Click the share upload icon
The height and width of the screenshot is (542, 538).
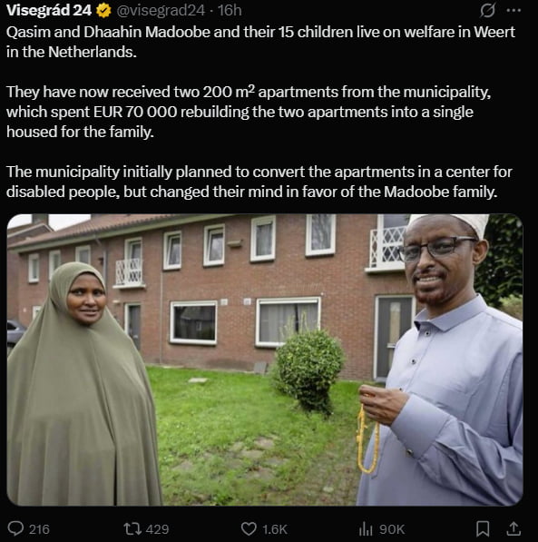(514, 528)
